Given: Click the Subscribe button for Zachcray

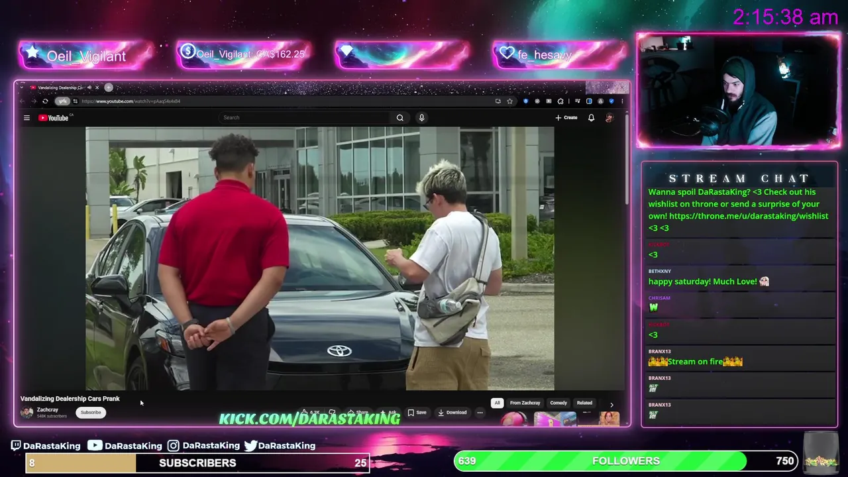Looking at the screenshot, I should 91,412.
